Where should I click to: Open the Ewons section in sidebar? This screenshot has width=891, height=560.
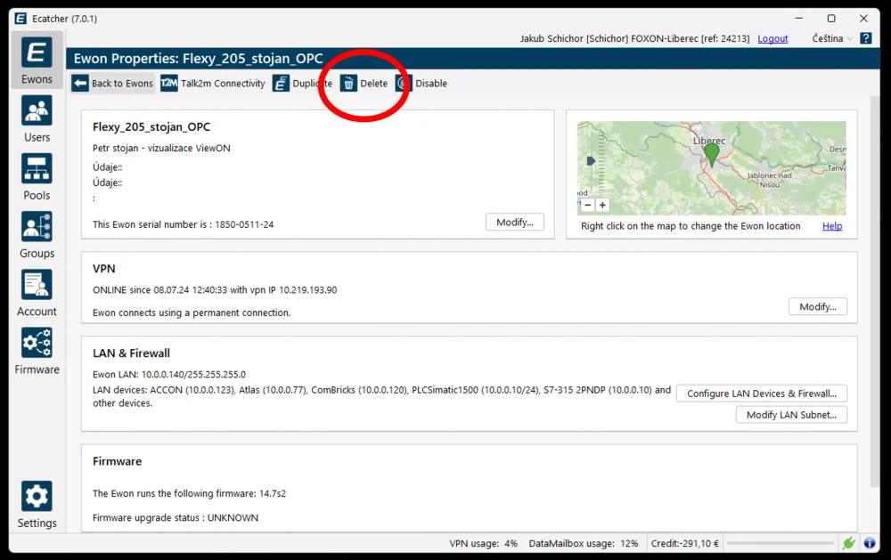click(37, 61)
